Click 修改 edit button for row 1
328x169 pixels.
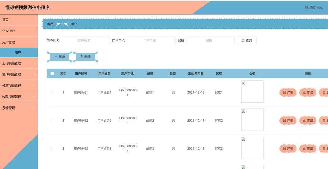[x=308, y=92]
